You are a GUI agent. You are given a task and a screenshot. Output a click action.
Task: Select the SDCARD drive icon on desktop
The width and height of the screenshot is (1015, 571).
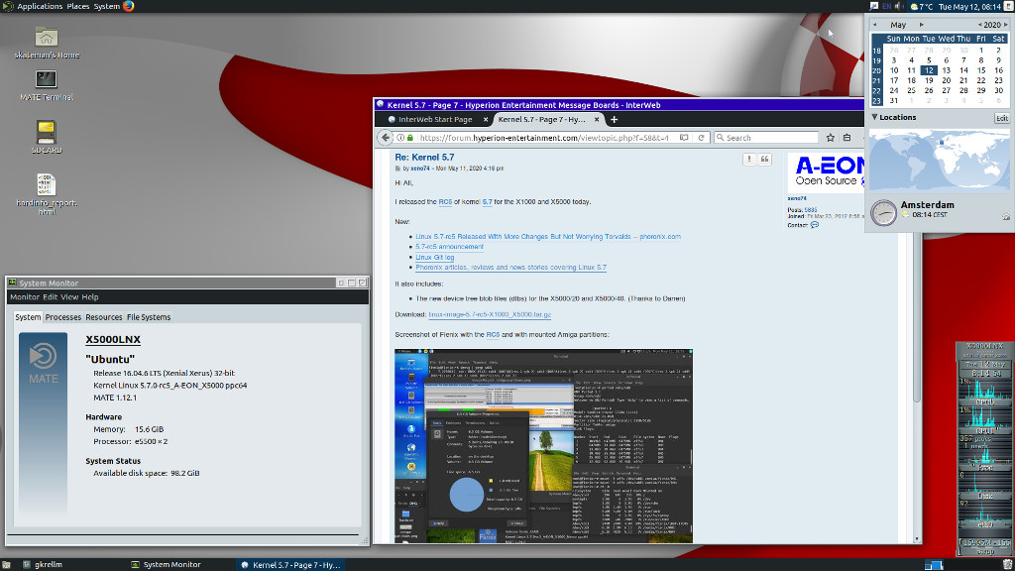pyautogui.click(x=46, y=132)
